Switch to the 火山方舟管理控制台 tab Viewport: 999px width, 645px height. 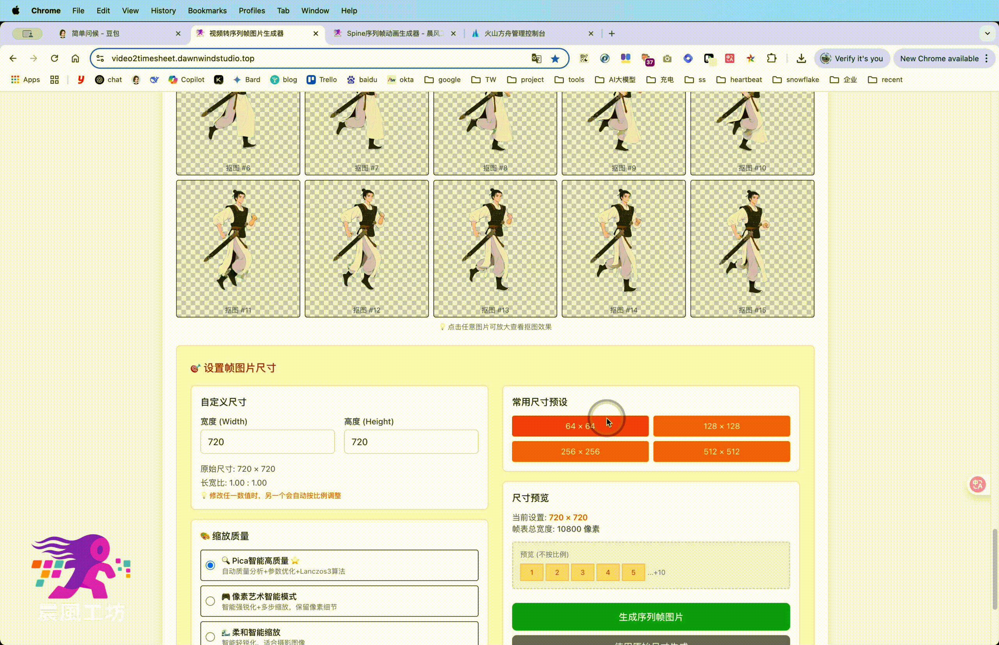pyautogui.click(x=532, y=34)
